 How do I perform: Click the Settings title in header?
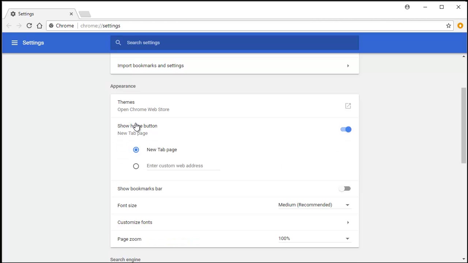[33, 43]
